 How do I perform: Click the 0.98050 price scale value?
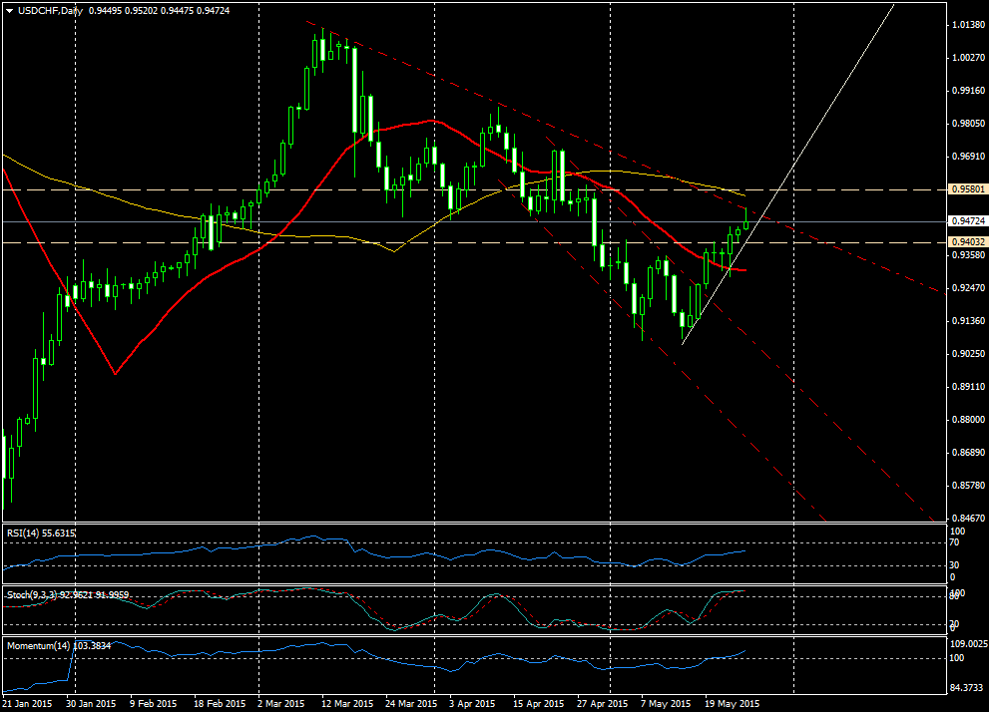(965, 124)
